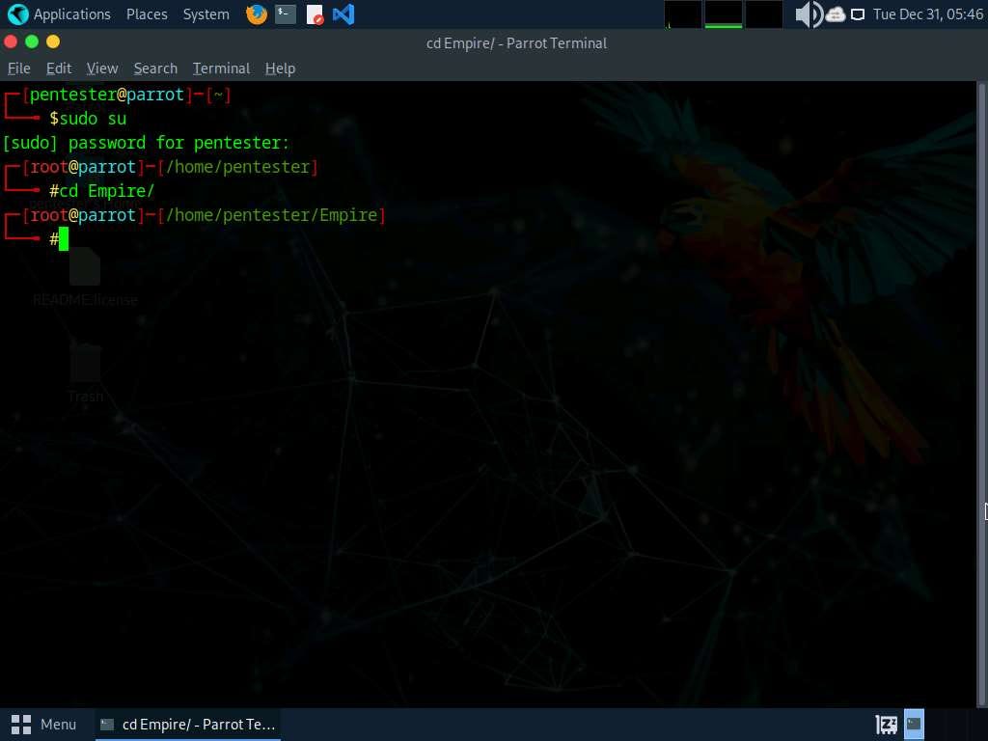Click the yellow window button
988x741 pixels.
click(x=53, y=41)
